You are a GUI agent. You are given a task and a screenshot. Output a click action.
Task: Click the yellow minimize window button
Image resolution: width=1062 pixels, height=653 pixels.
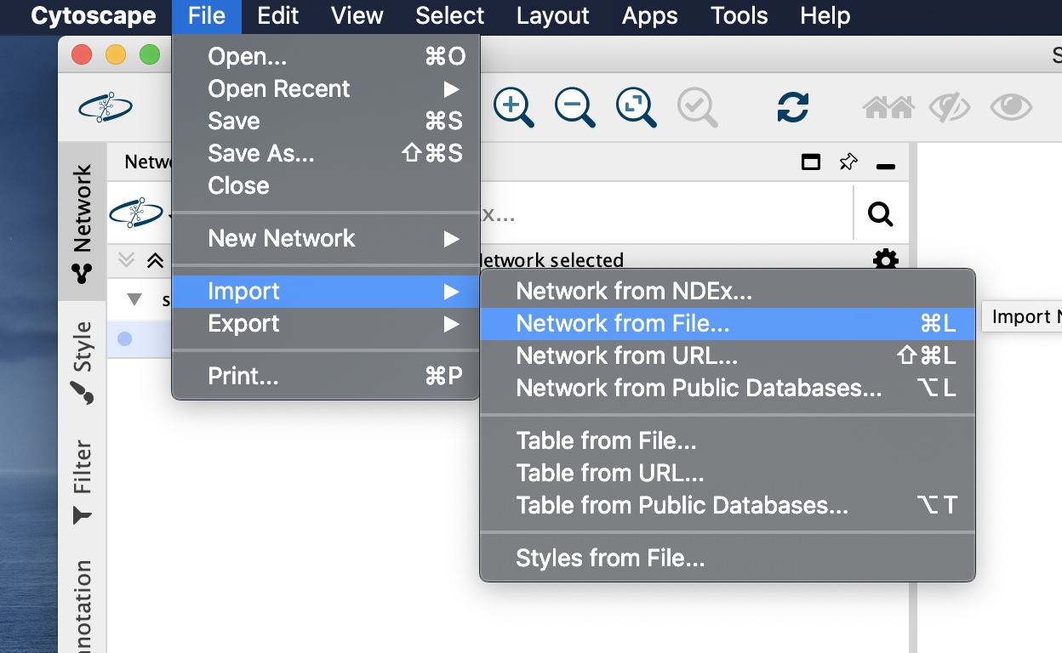coord(116,55)
